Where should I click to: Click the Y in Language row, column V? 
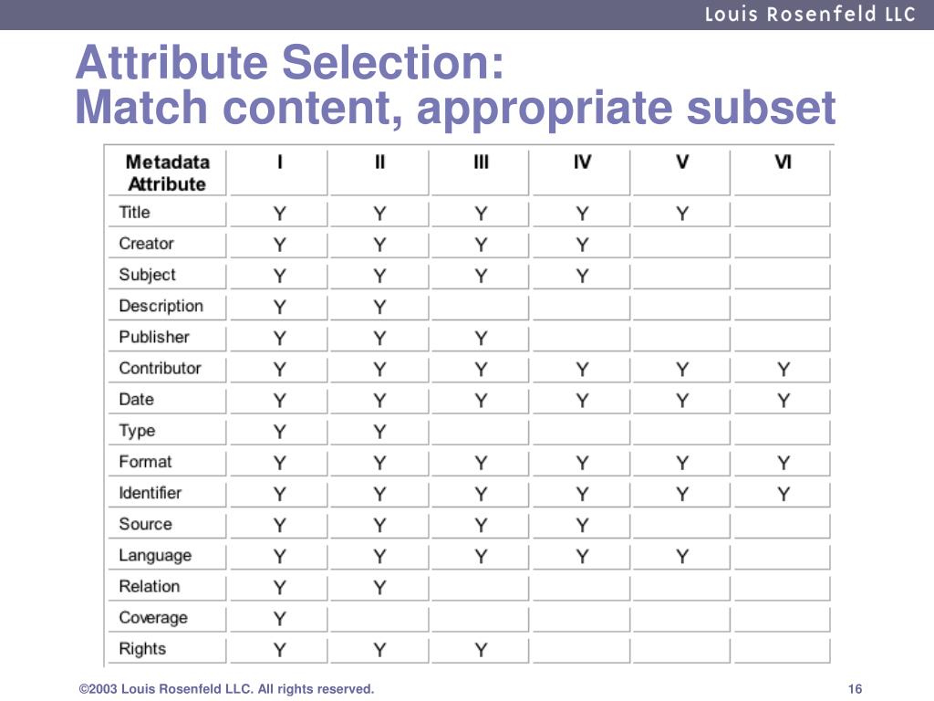pos(682,556)
